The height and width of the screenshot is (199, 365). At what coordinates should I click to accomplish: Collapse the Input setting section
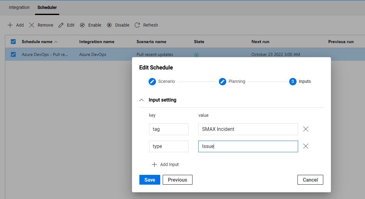(142, 100)
